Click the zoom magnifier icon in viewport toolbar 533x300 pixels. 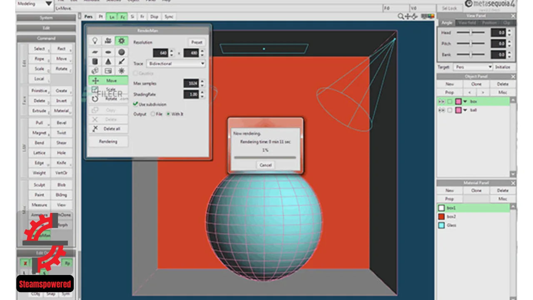tap(401, 17)
